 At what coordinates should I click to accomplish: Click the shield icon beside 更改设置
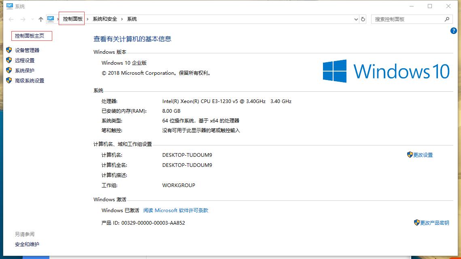coord(410,155)
